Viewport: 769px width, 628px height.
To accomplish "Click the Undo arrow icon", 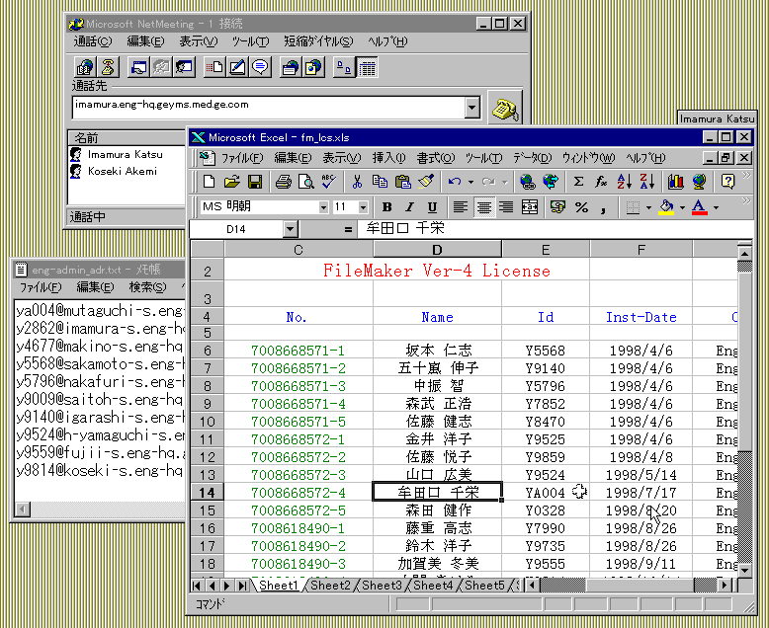I will pyautogui.click(x=455, y=182).
